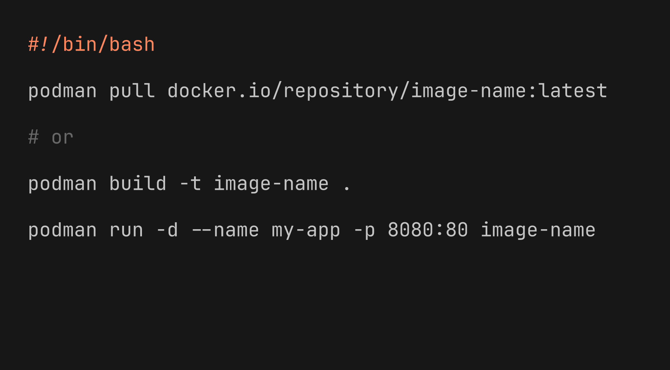The width and height of the screenshot is (670, 370).
Task: Click the #!/bin/bash shebang line
Action: click(91, 45)
